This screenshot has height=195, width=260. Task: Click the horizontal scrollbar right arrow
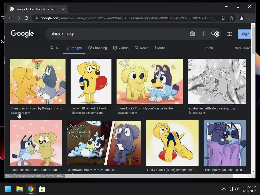click(x=249, y=176)
